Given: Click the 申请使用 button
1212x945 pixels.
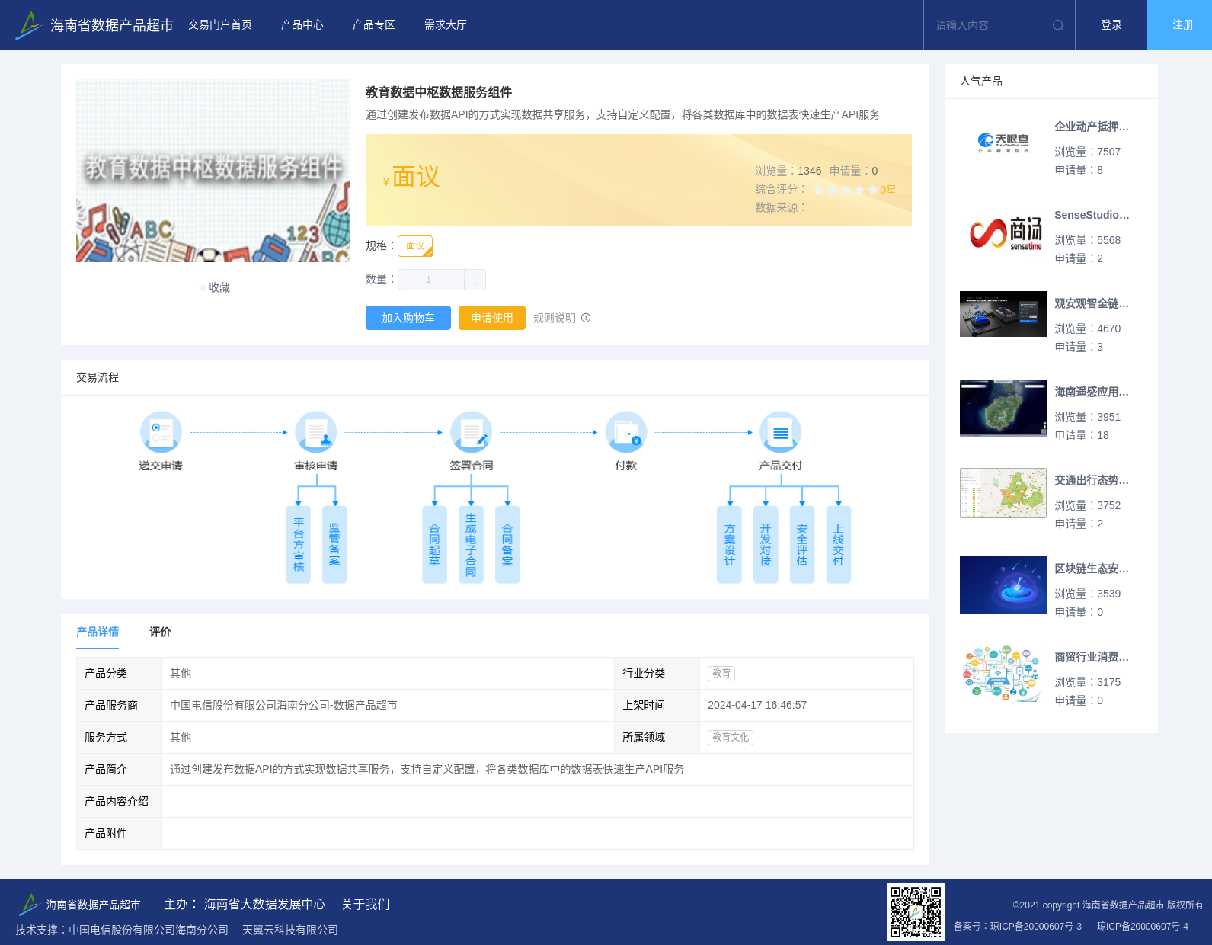Looking at the screenshot, I should tap(492, 318).
